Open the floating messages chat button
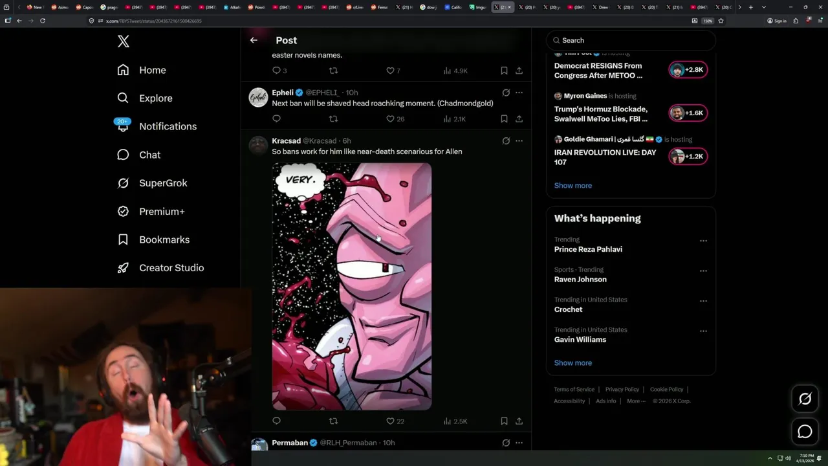Screen dimensions: 828x466 (x=805, y=431)
